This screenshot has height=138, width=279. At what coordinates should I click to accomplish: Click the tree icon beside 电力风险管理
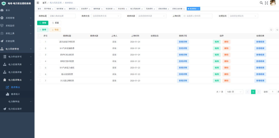[2, 49]
